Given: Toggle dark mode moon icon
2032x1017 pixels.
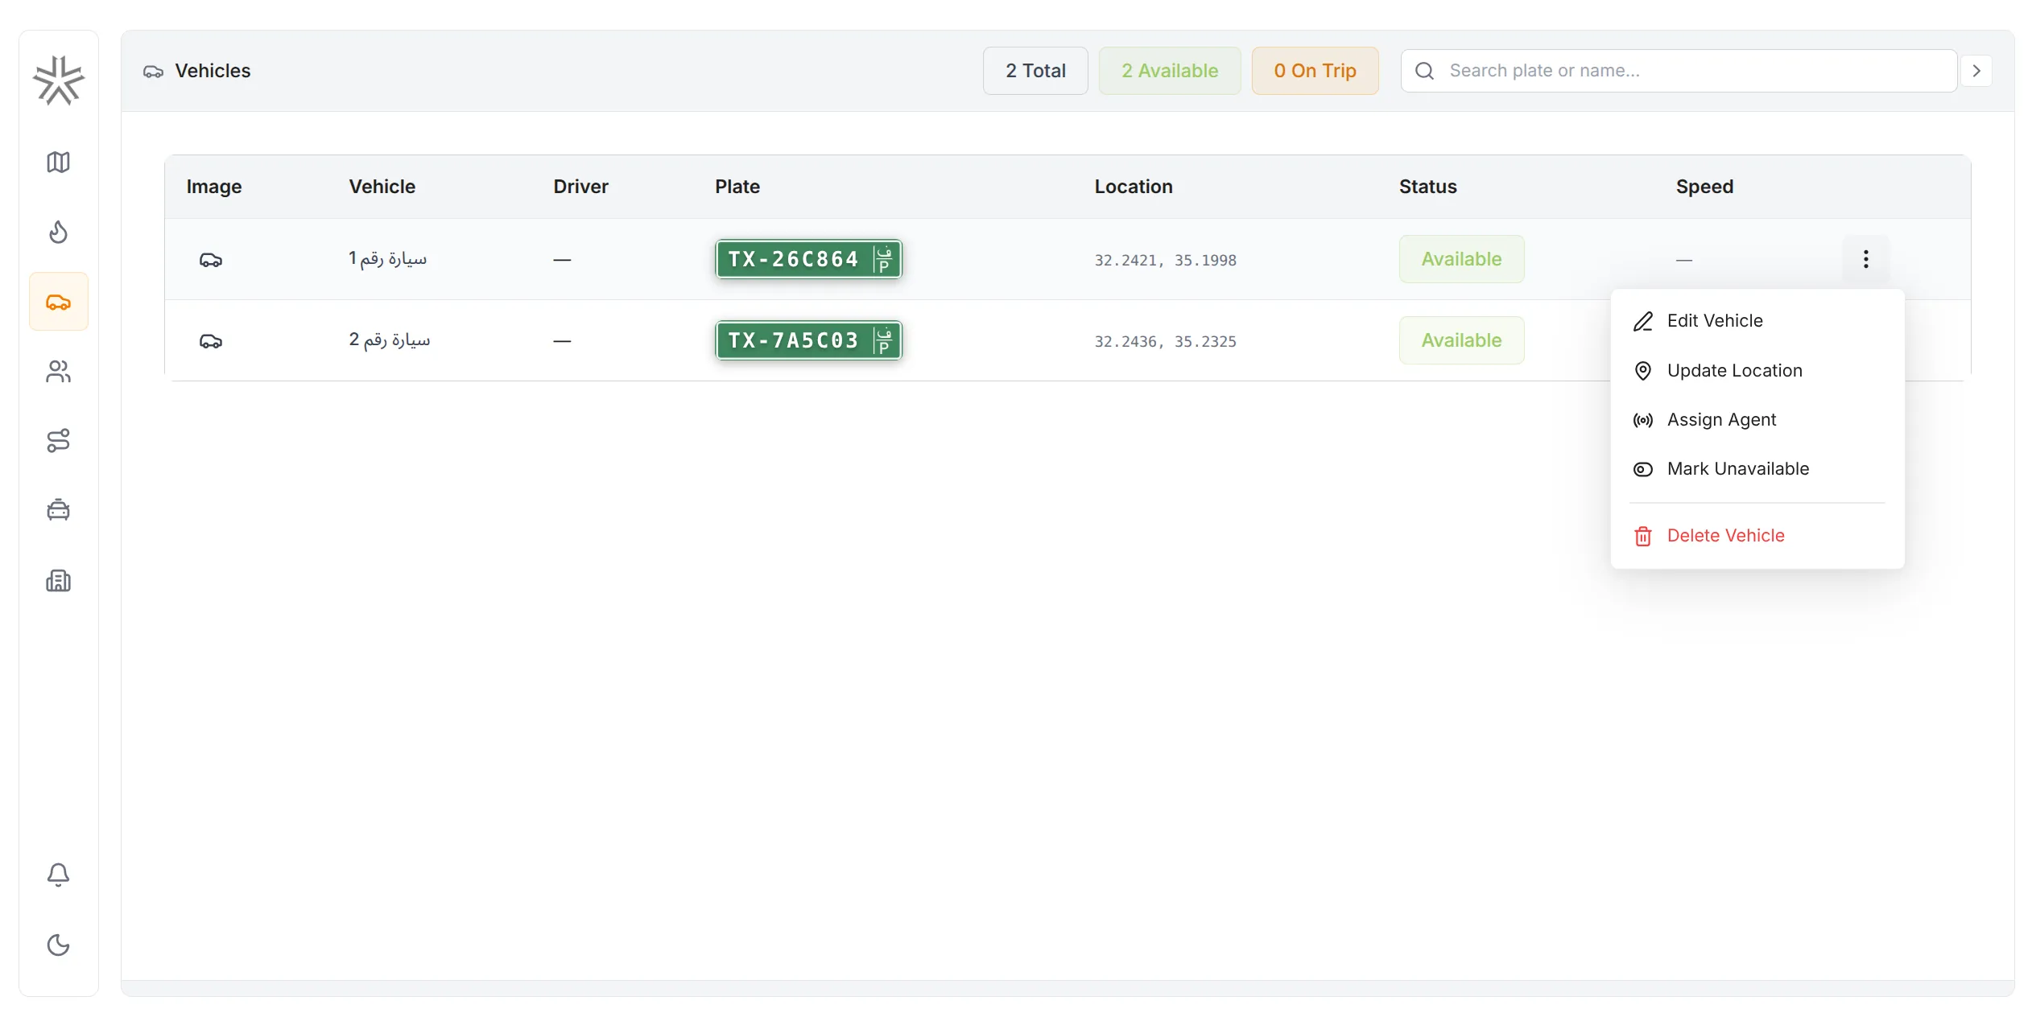Looking at the screenshot, I should tap(59, 945).
